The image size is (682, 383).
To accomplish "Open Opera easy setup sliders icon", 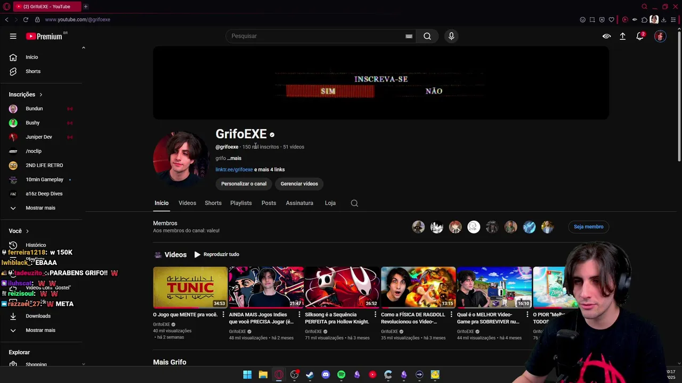I will click(673, 20).
